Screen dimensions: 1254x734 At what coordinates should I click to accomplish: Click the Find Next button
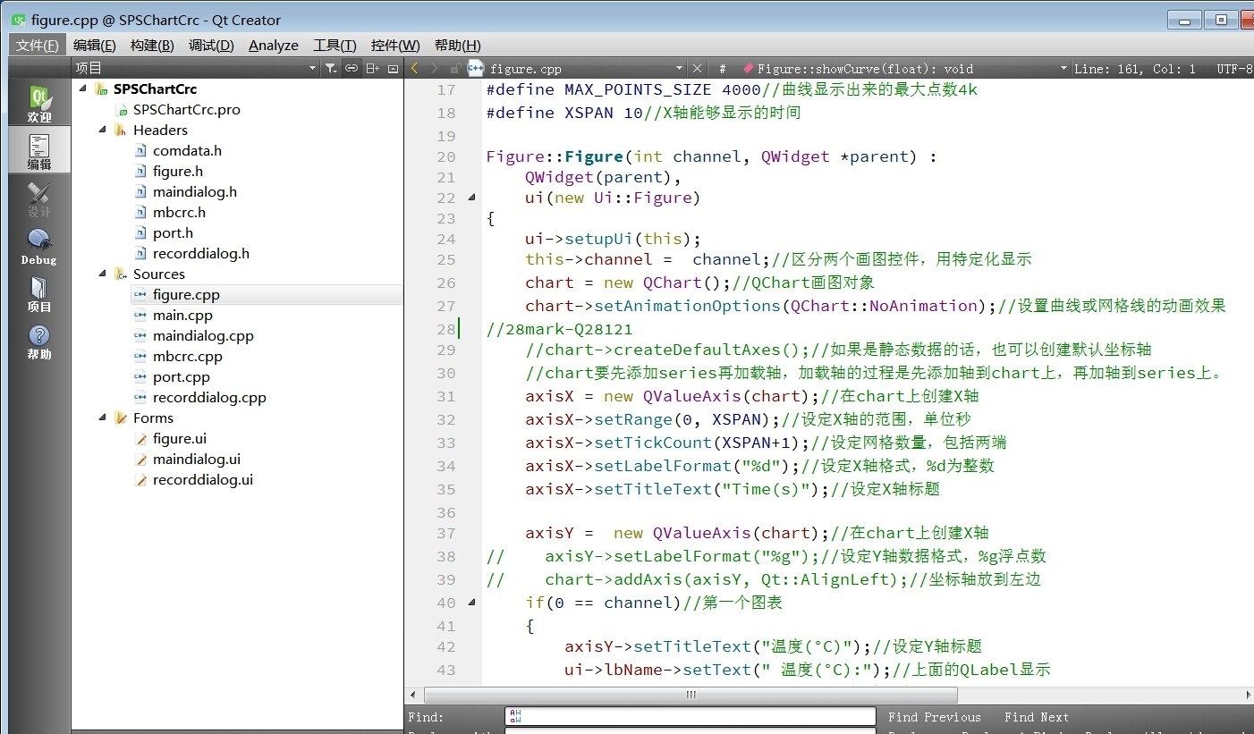1036,717
